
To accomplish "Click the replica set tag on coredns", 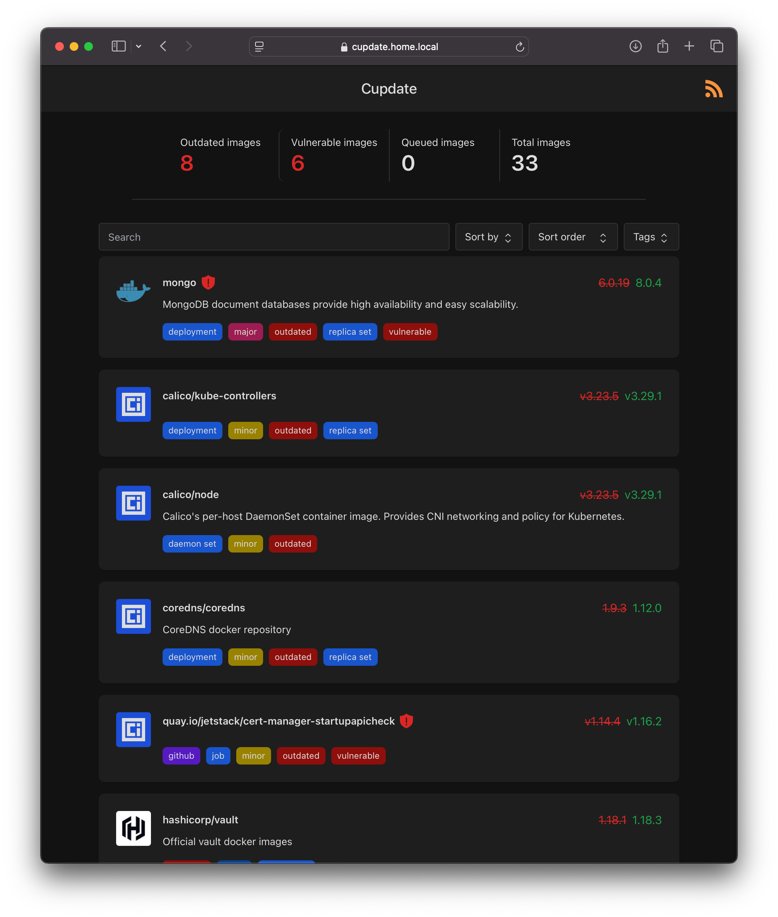I will [351, 656].
